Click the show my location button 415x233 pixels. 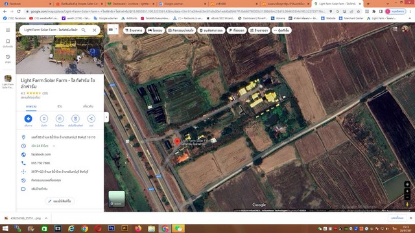pyautogui.click(x=407, y=184)
